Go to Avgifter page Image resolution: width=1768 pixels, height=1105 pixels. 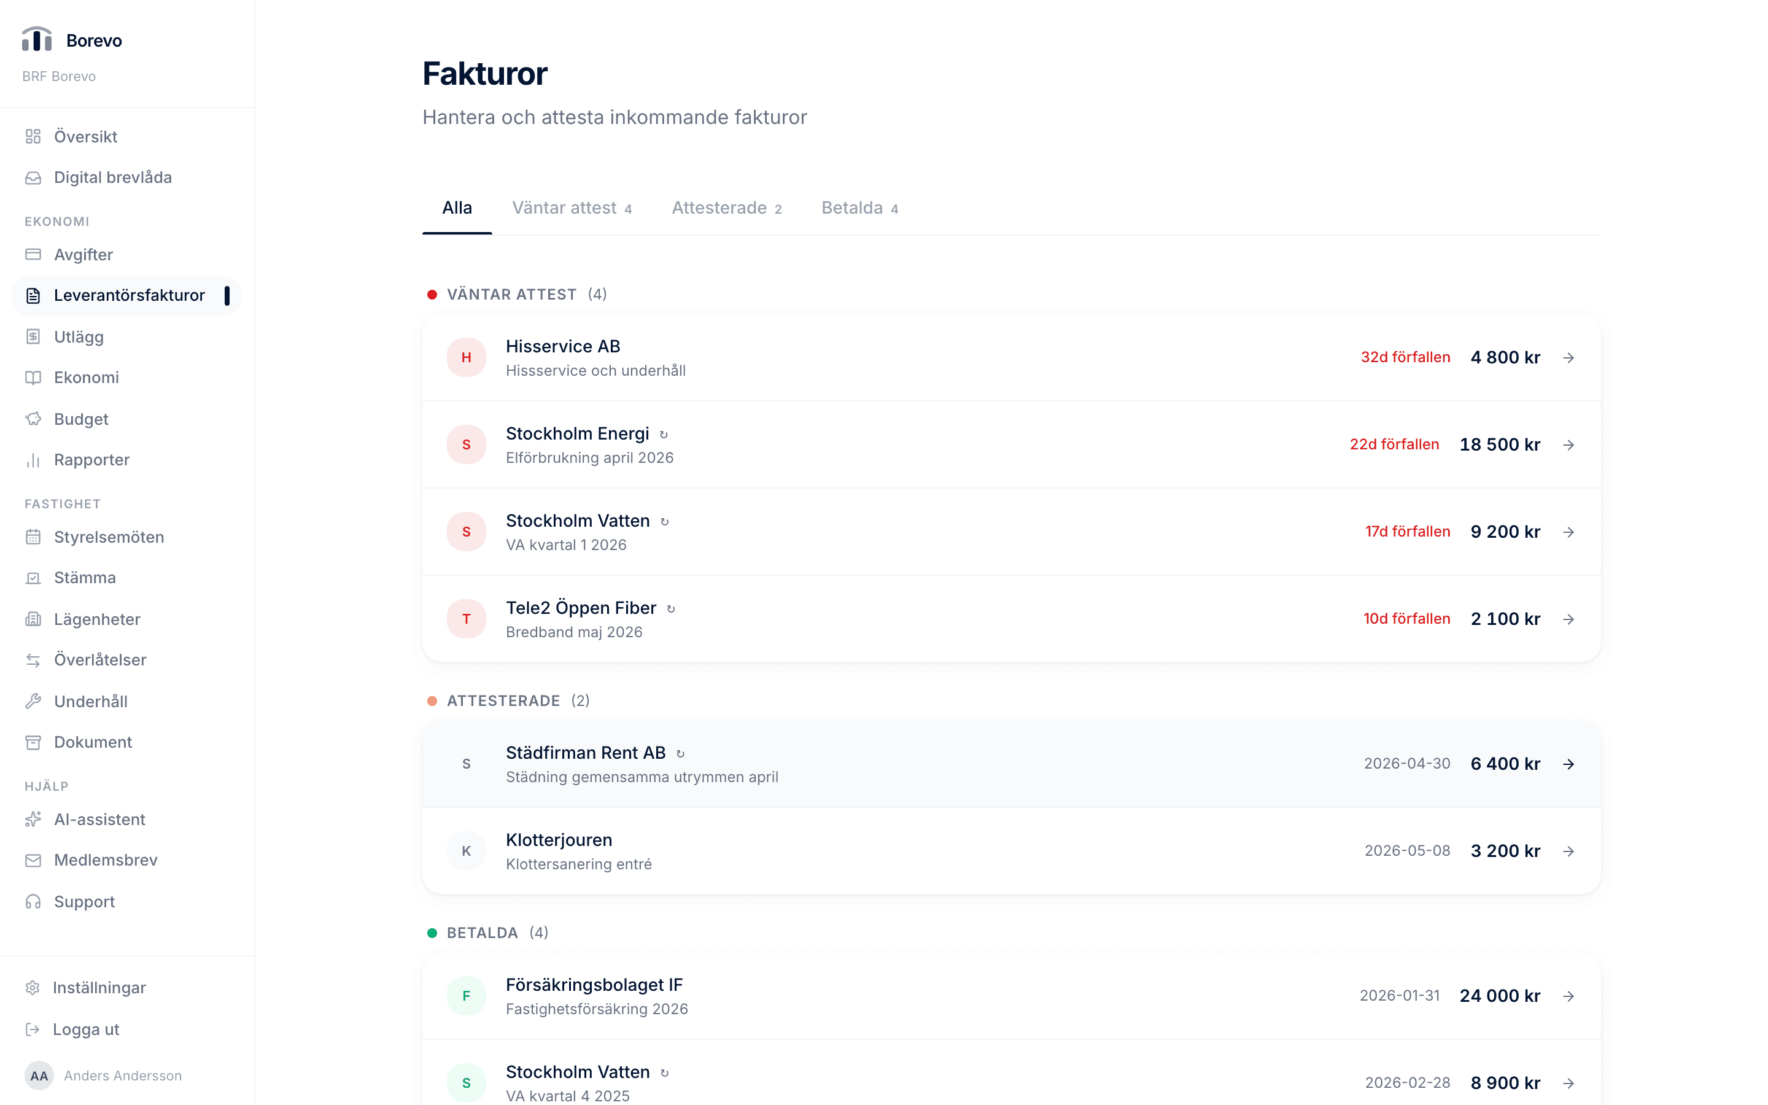coord(127,254)
